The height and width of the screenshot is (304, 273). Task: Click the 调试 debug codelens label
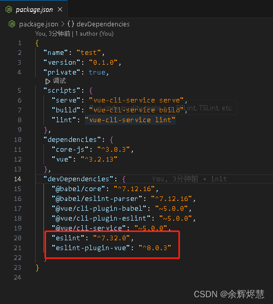pyautogui.click(x=59, y=81)
